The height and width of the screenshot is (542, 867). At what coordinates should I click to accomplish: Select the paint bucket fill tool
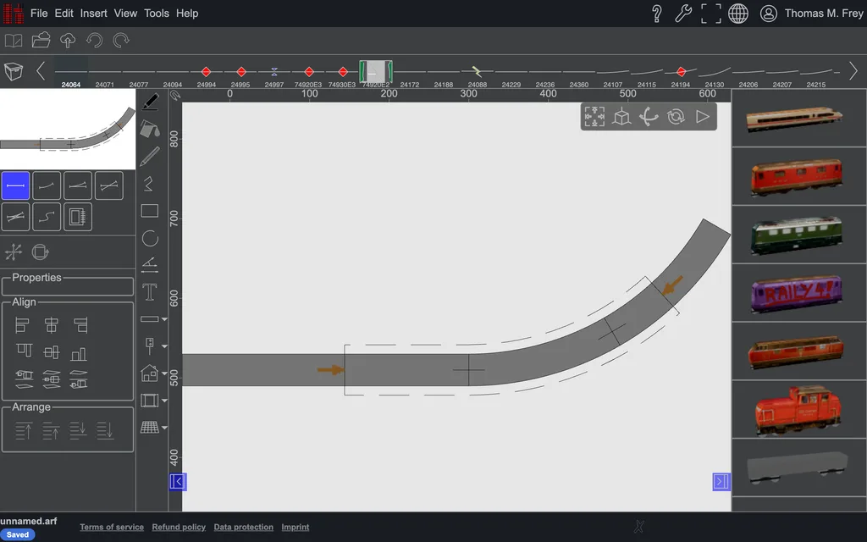pyautogui.click(x=150, y=129)
